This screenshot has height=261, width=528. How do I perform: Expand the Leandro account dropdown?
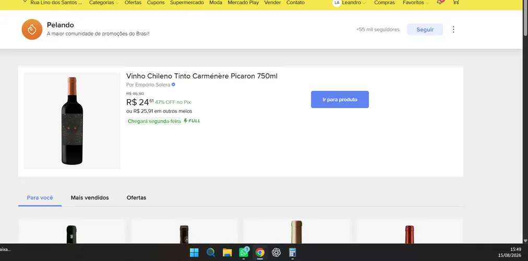(x=354, y=3)
